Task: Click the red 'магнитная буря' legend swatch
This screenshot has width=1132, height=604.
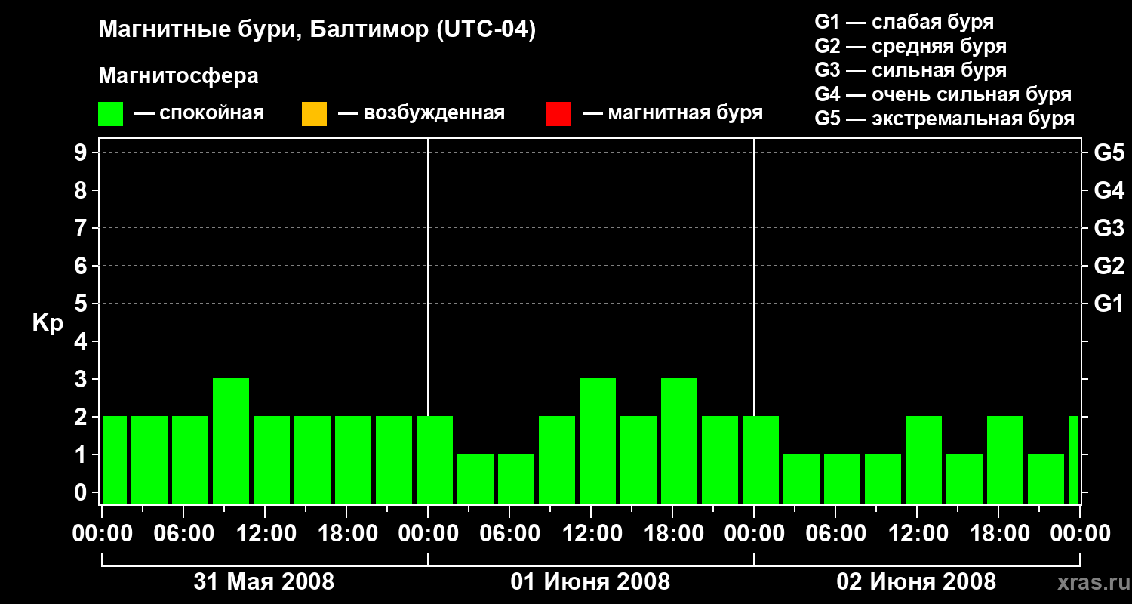Action: point(558,114)
